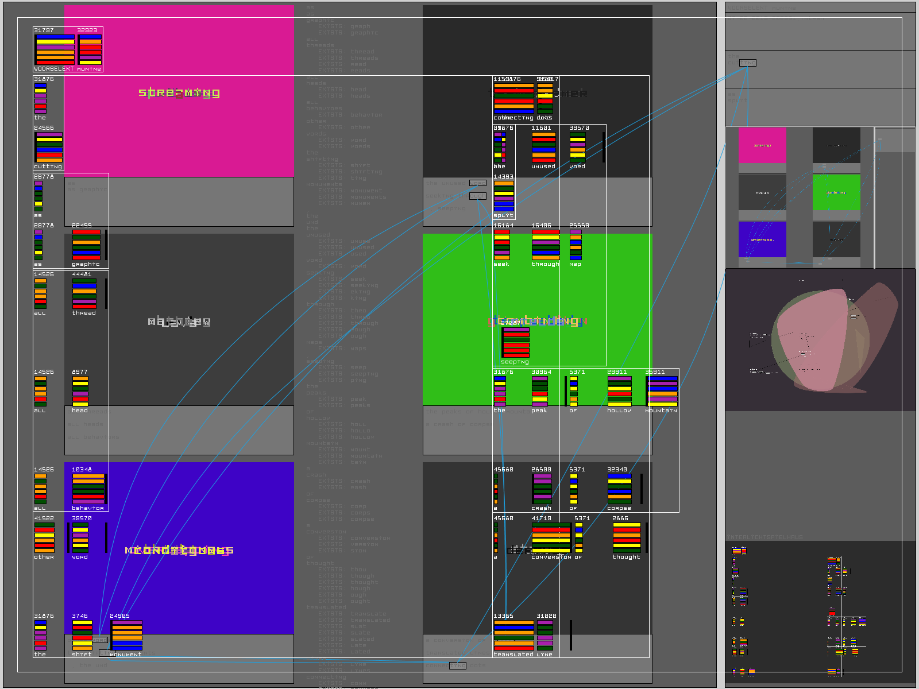
Task: Click the 'behavior' color bar block
Action: coord(88,489)
